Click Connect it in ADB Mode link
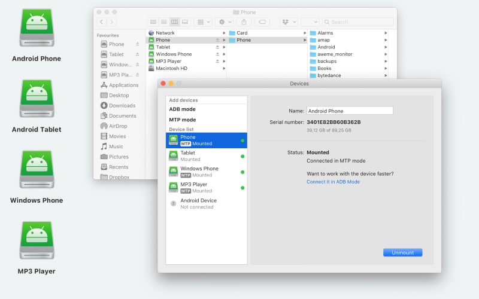The width and height of the screenshot is (479, 299). pyautogui.click(x=333, y=182)
